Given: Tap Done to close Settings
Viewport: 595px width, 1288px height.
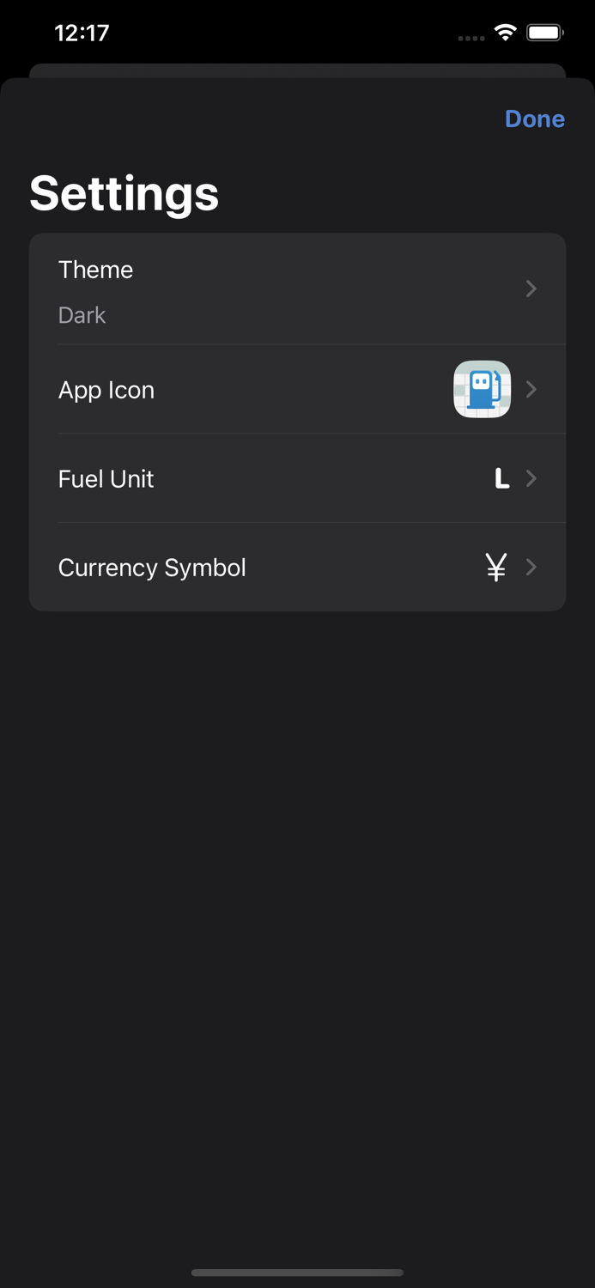Looking at the screenshot, I should point(534,118).
